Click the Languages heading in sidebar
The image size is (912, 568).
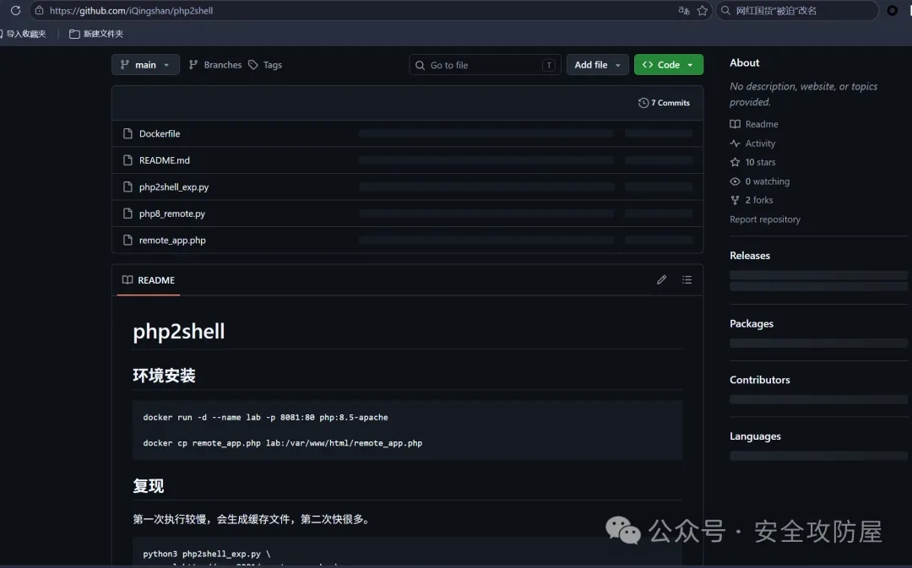coord(755,436)
